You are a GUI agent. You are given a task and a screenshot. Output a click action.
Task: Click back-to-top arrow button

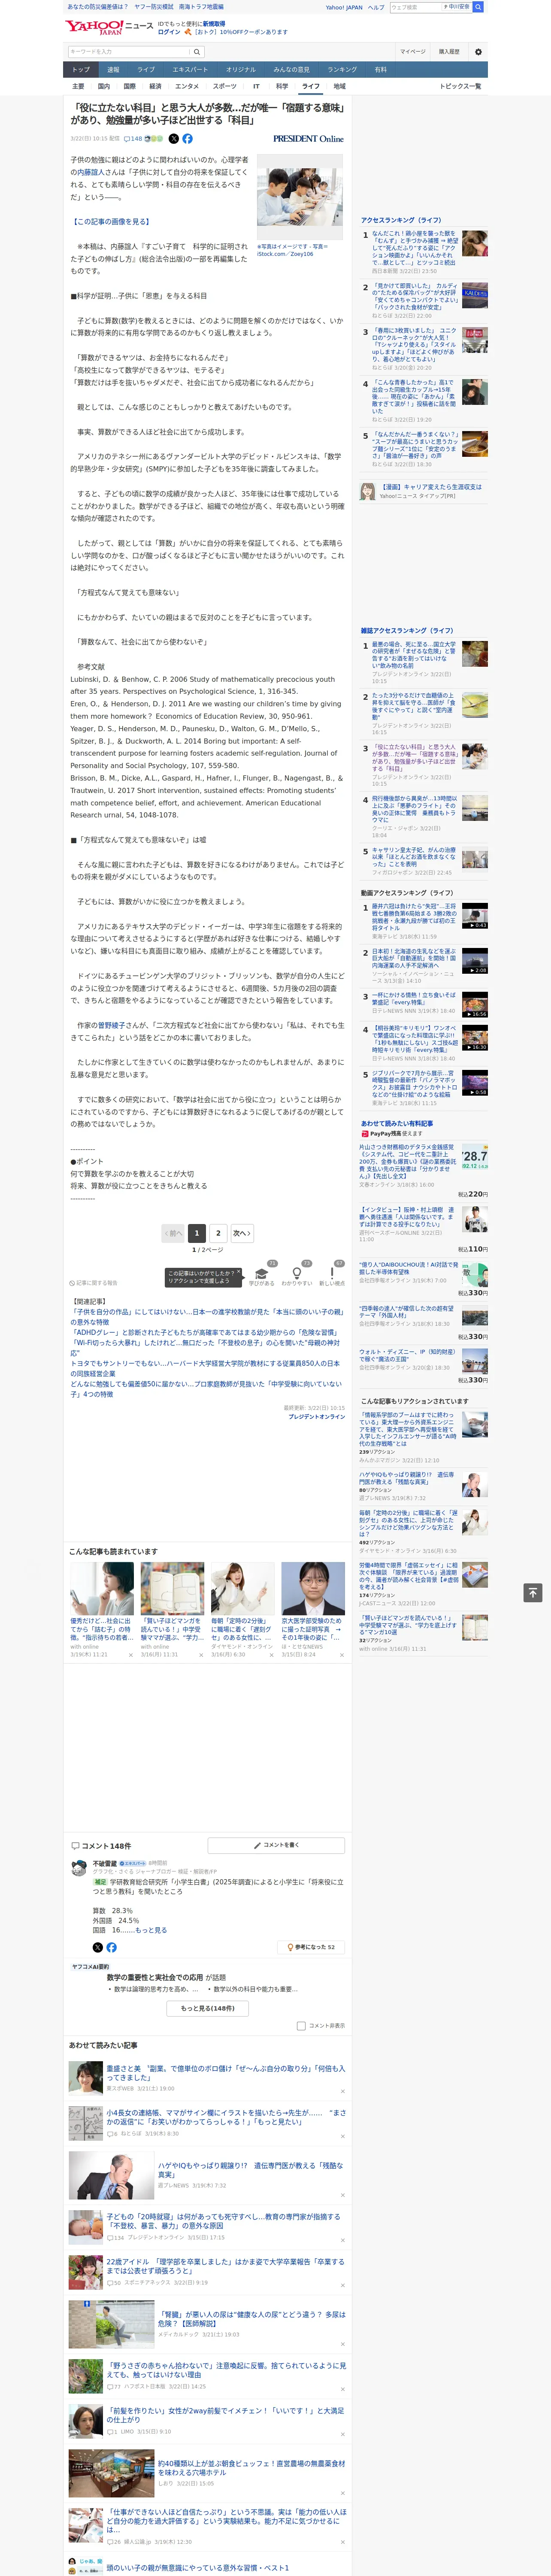point(533,1592)
